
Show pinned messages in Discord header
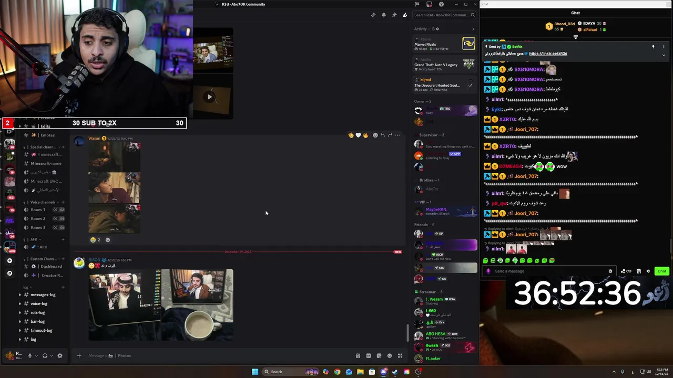[394, 15]
